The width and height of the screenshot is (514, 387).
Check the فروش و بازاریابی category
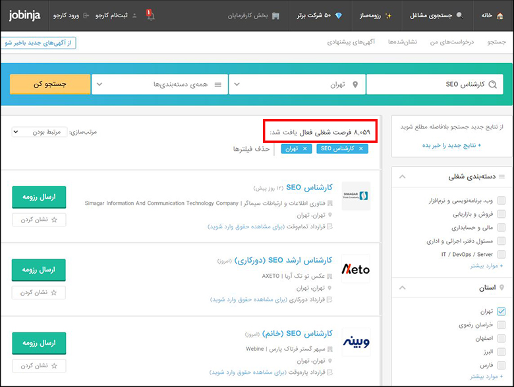[501, 214]
